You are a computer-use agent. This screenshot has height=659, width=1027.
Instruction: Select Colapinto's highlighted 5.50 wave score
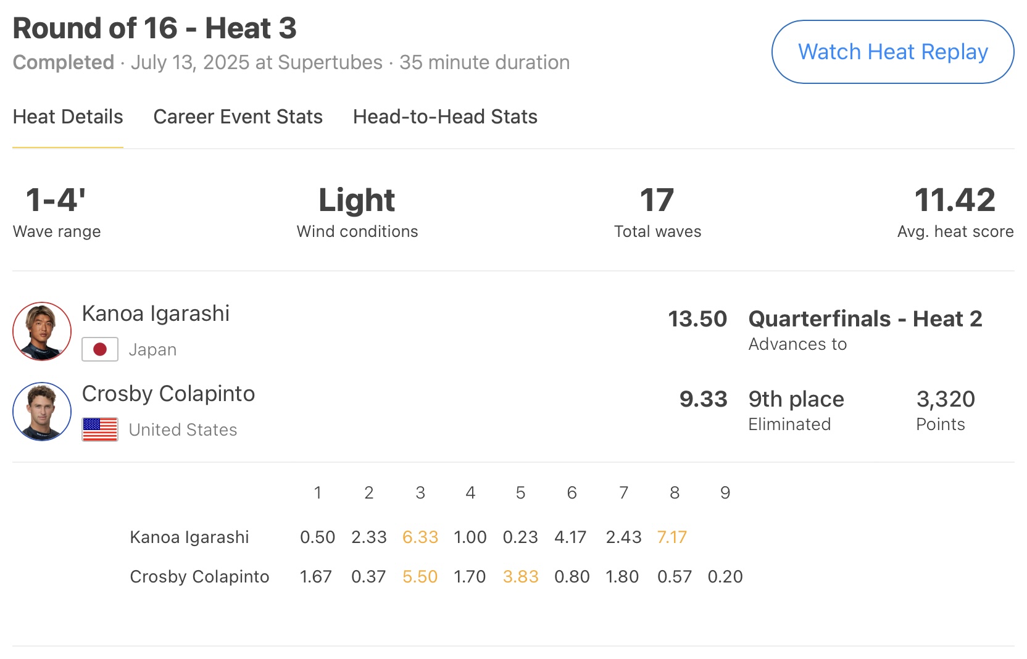click(x=420, y=577)
